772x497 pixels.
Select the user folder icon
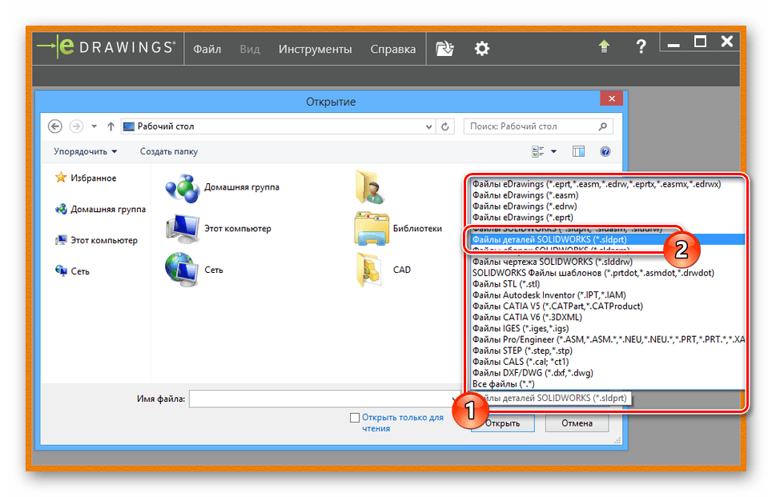[368, 187]
